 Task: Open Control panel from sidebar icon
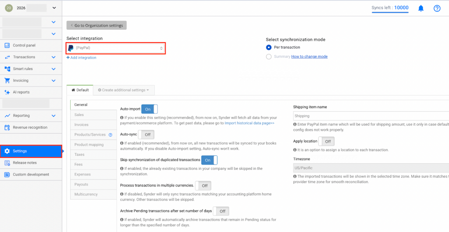click(x=7, y=46)
